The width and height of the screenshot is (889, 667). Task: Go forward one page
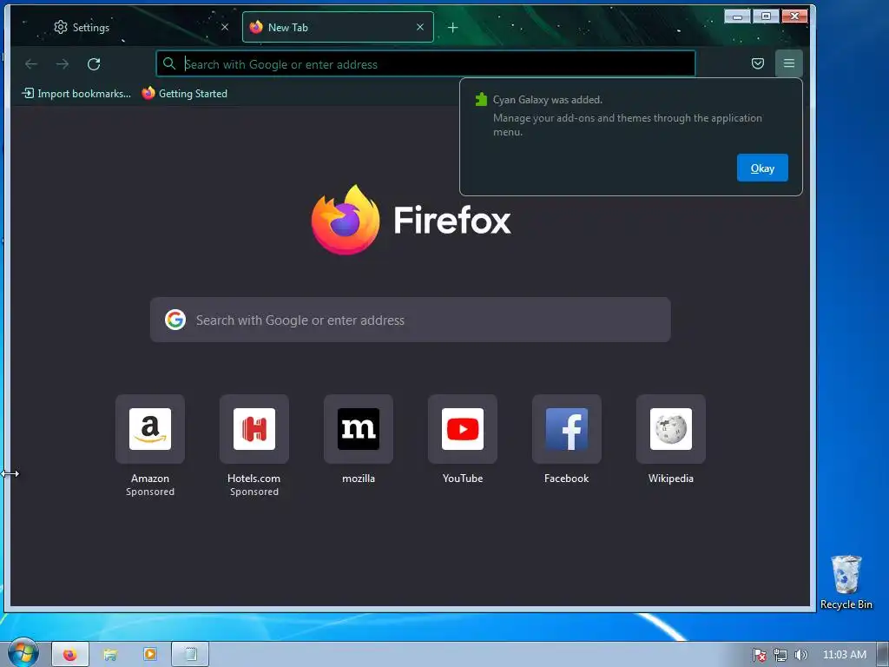point(63,64)
